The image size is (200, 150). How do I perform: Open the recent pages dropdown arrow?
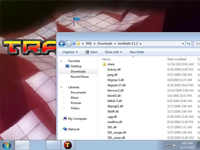[74, 44]
